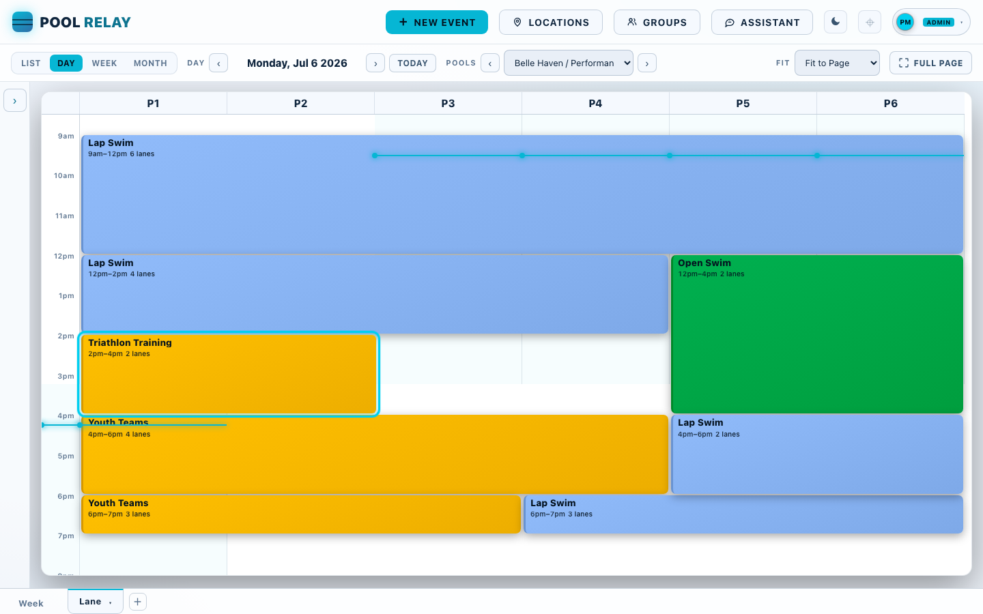Click the P6 lane column header
This screenshot has width=983, height=614.
click(x=890, y=103)
